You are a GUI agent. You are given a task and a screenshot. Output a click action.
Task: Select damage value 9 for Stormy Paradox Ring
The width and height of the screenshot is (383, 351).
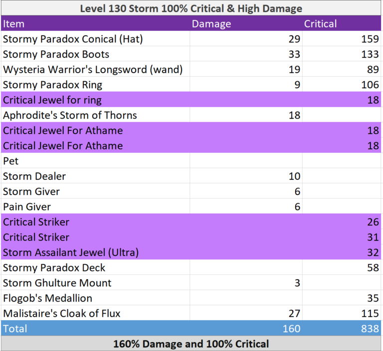[246, 85]
